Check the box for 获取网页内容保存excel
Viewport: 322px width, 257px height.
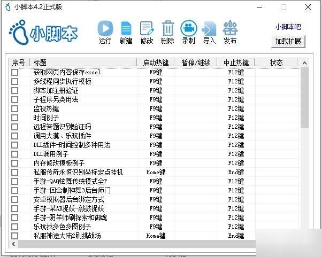click(15, 72)
